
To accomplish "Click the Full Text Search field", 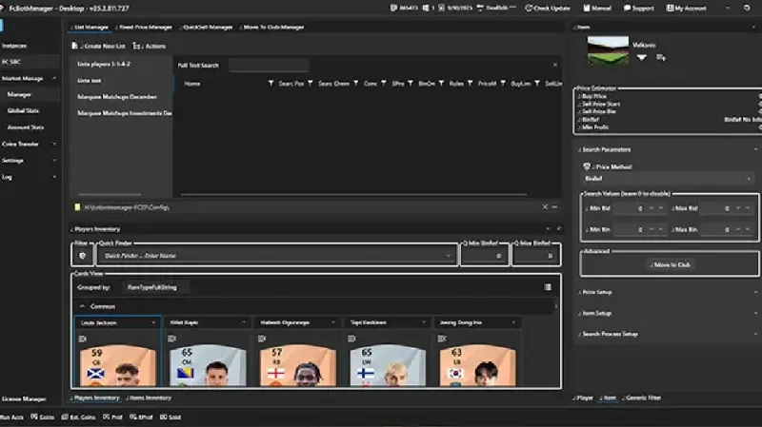I will [x=268, y=66].
